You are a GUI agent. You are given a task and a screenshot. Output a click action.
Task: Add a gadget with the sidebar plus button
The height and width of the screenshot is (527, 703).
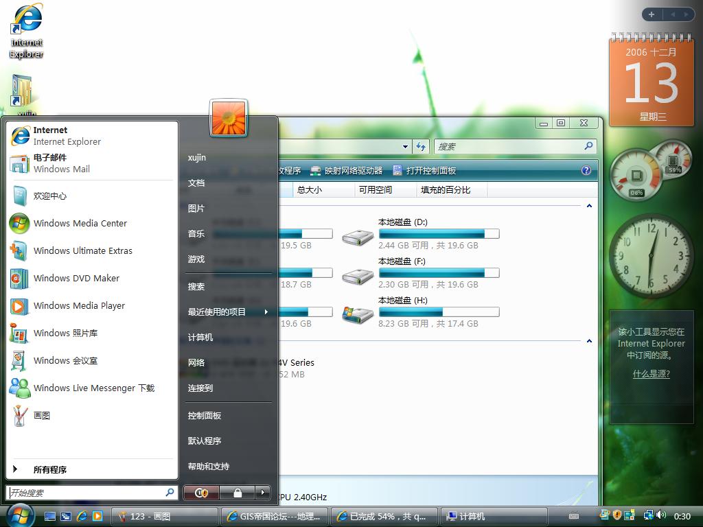pyautogui.click(x=652, y=14)
